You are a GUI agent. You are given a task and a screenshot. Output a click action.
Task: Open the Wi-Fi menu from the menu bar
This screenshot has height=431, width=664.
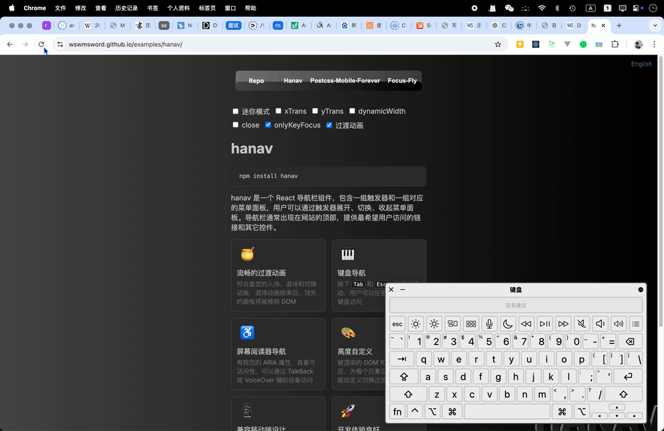pos(541,8)
